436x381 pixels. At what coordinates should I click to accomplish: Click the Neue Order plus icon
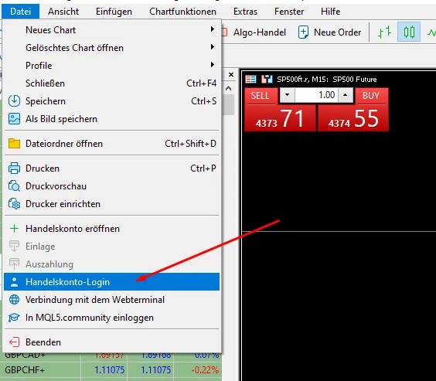[x=303, y=32]
